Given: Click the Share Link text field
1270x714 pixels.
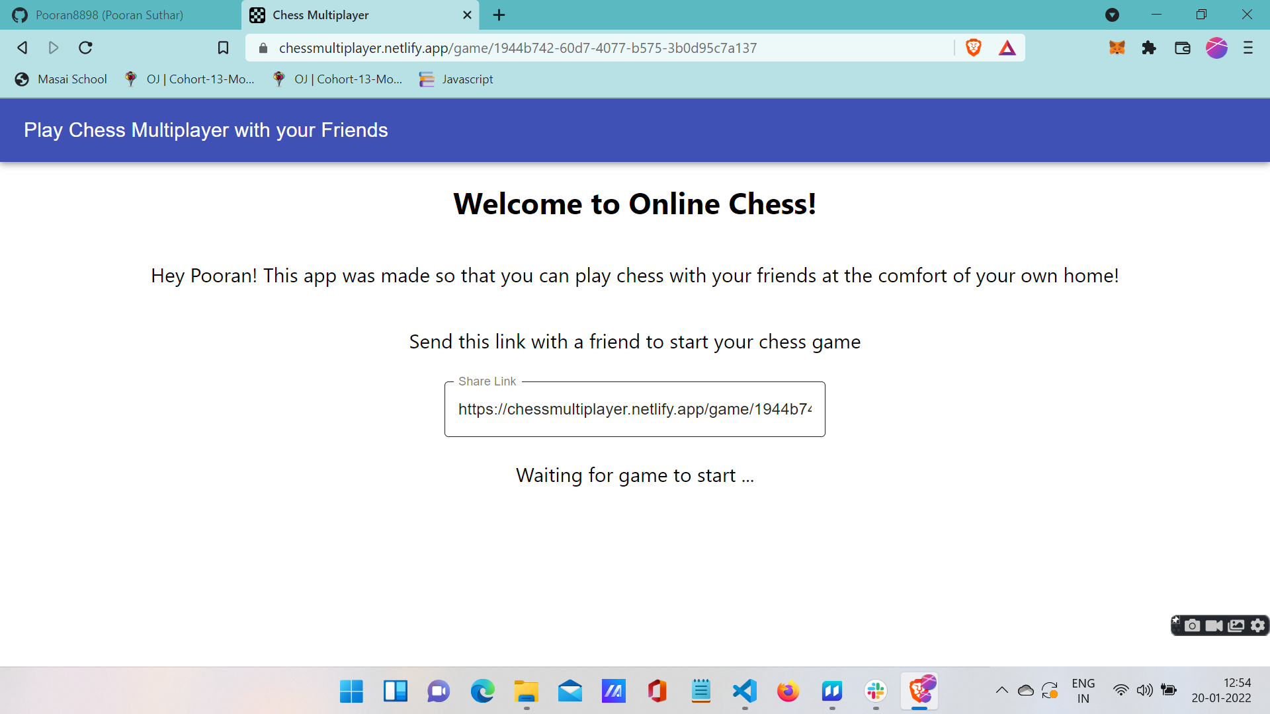Looking at the screenshot, I should coord(634,409).
